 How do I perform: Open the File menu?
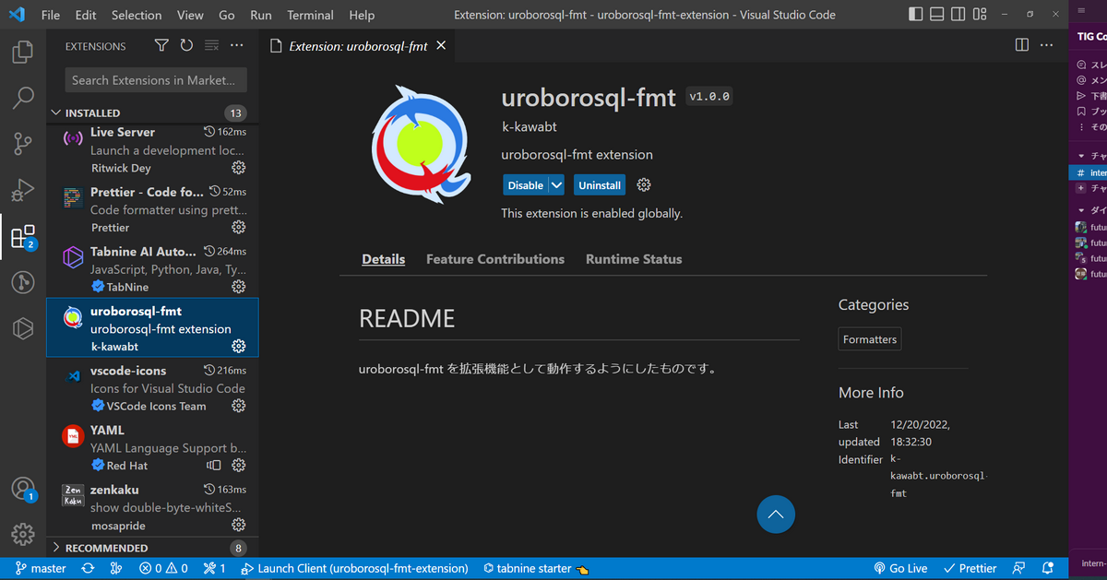51,15
